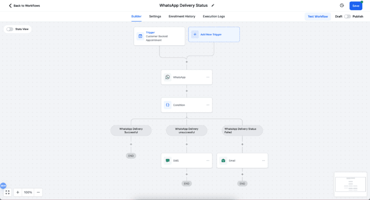
Task: Click the SMS chat bubble icon
Action: pos(168,161)
